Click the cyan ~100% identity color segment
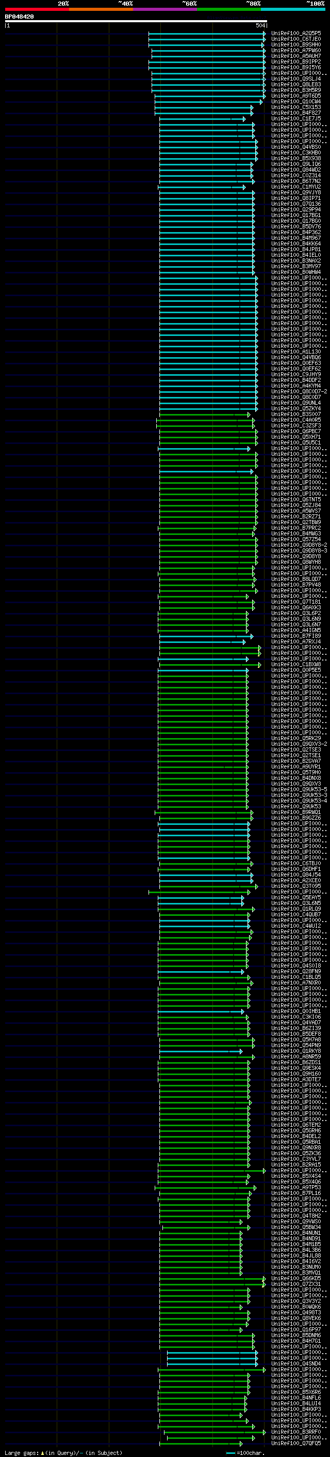Screen dimensions: 330x1457 click(293, 9)
